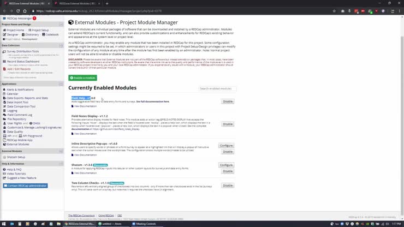404x227 pixels.
Task: Go to Alerts & Notifications
Action: 20,89
